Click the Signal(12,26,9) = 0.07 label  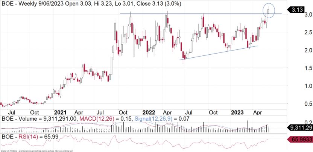[162, 119]
